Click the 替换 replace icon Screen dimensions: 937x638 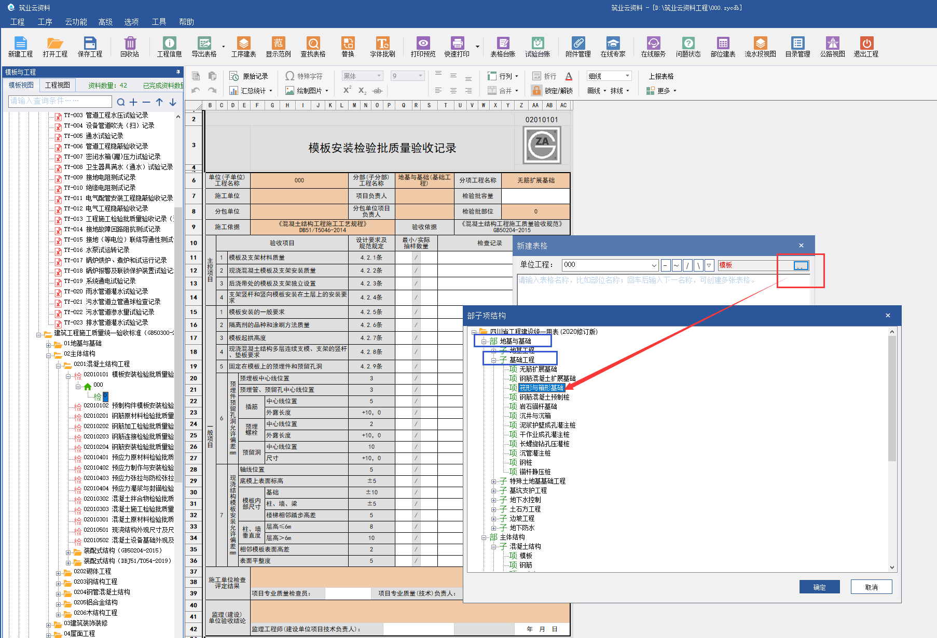pyautogui.click(x=348, y=47)
